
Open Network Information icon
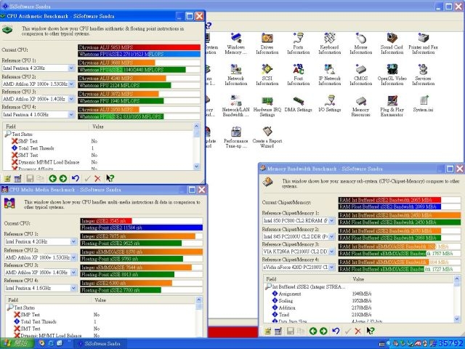coord(235,75)
